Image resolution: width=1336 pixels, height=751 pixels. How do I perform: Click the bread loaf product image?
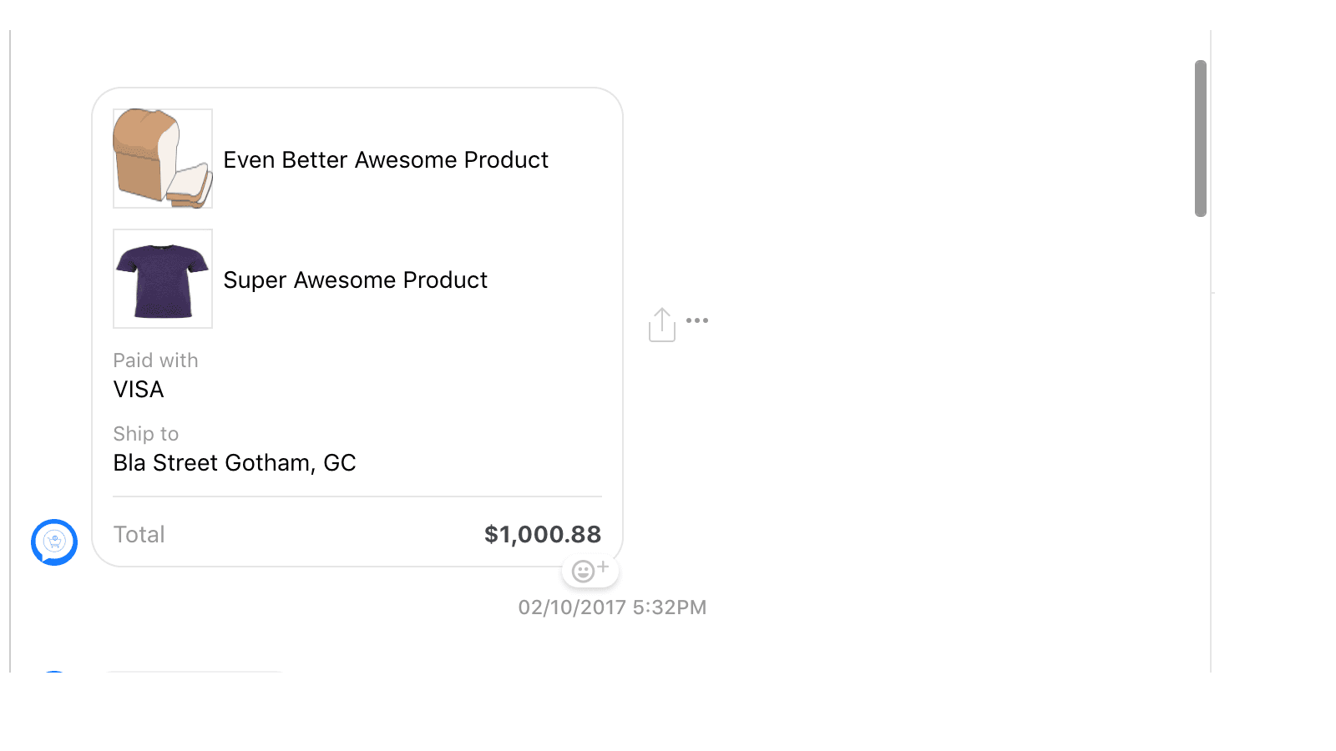(x=162, y=157)
